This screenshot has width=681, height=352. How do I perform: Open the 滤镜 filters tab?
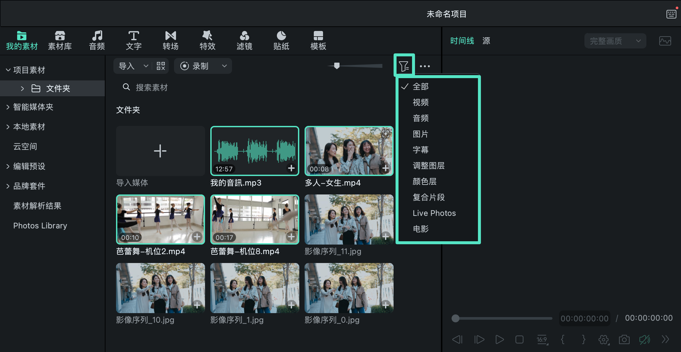tap(244, 41)
